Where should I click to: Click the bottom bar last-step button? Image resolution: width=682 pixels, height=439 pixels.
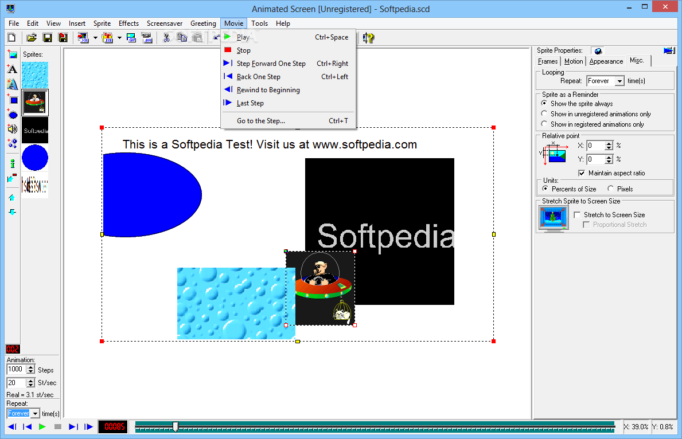[88, 427]
